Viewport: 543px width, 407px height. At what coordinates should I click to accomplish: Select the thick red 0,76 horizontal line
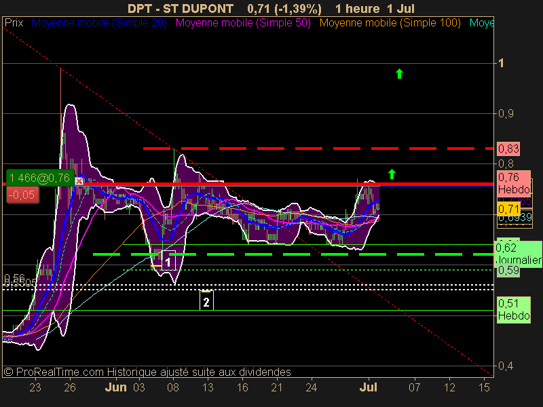(x=248, y=184)
